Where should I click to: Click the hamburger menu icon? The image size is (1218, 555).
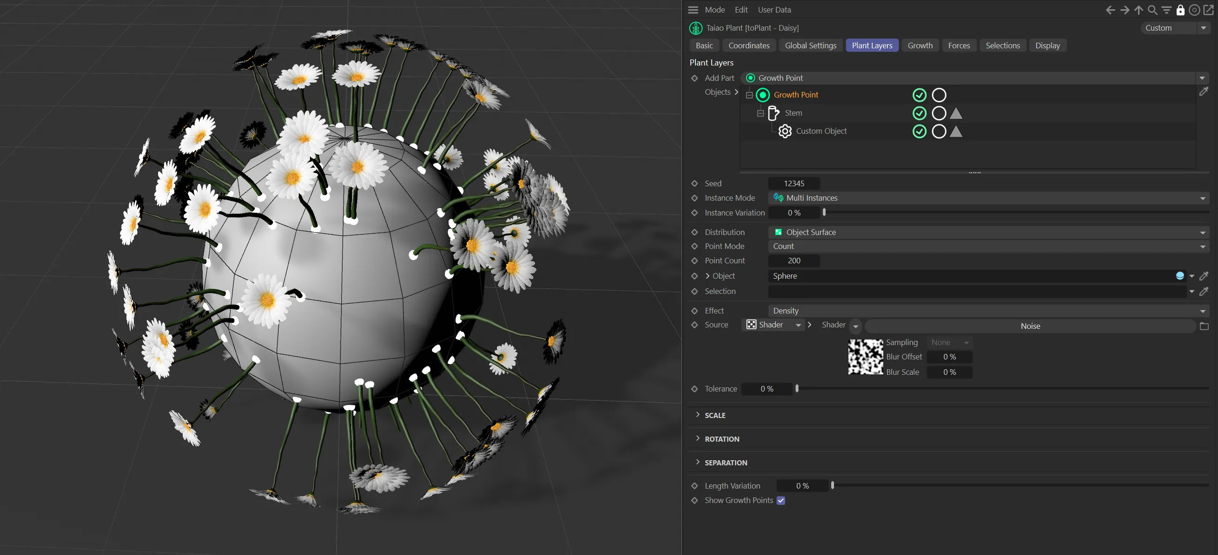[693, 10]
